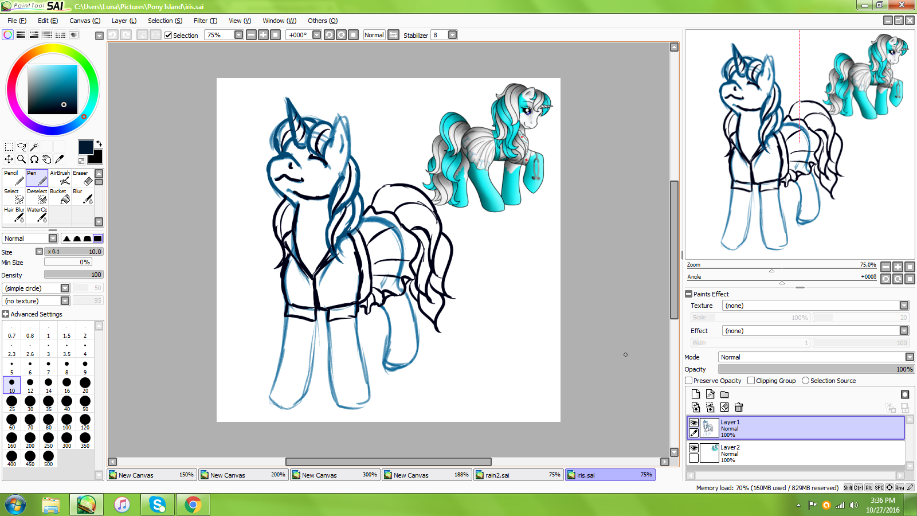Switch to the rain2.sai canvas tab
Viewport: 917px width, 516px height.
coord(518,475)
